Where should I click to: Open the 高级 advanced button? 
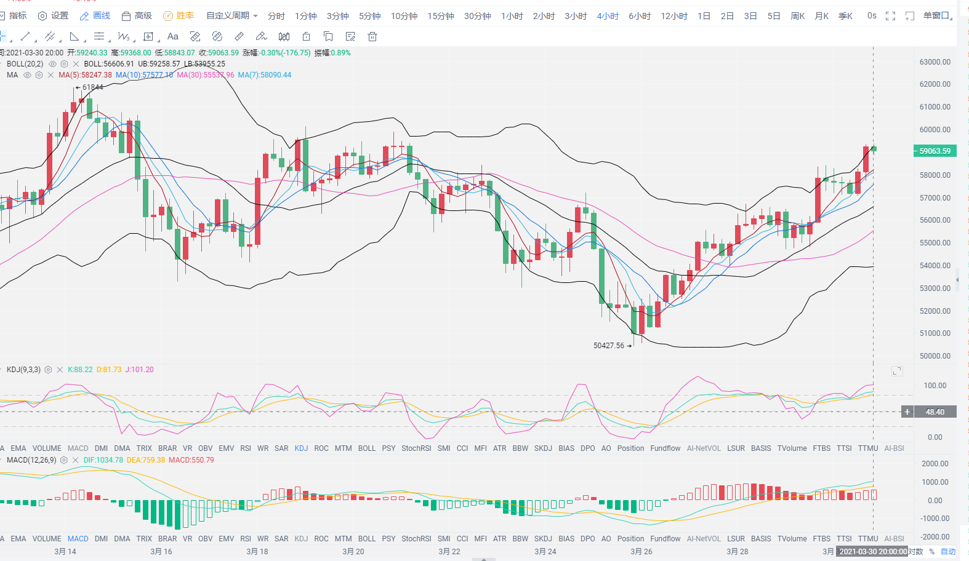(x=137, y=15)
